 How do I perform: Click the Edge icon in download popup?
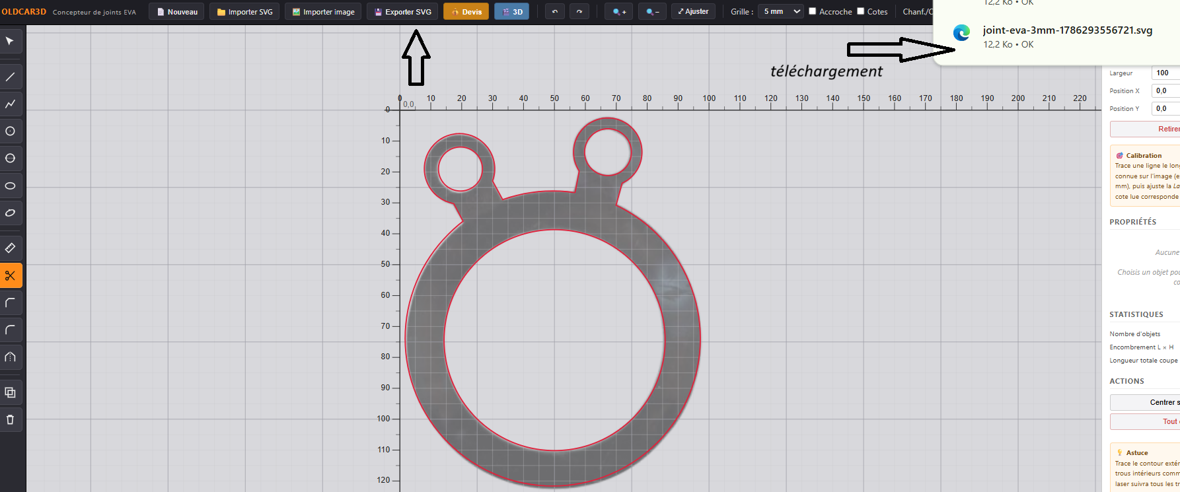coord(961,32)
